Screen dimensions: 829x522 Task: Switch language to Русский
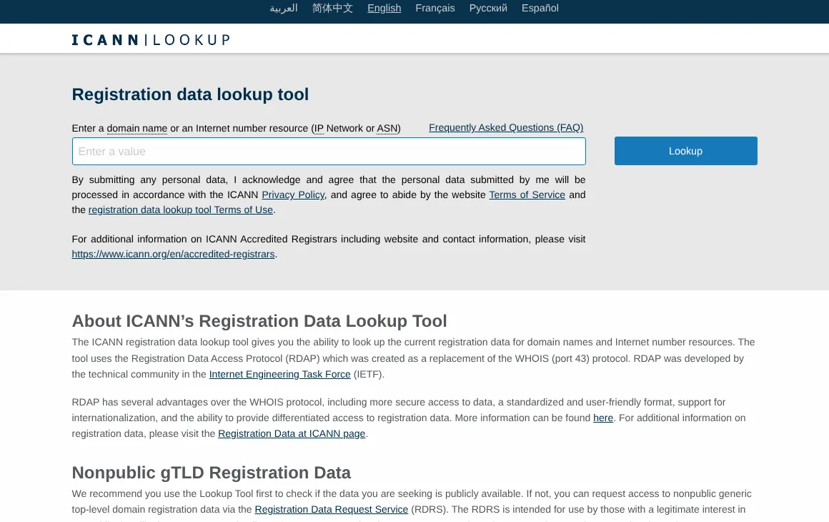[488, 8]
